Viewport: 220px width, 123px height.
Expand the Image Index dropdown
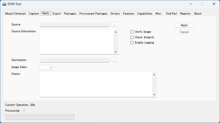coord(46,67)
